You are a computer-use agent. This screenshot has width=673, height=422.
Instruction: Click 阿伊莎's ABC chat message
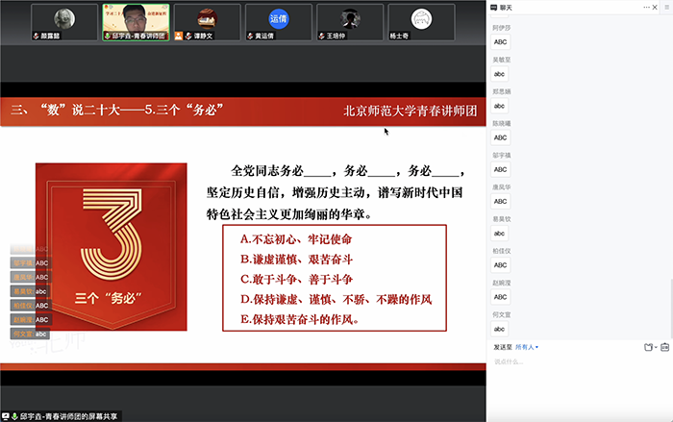click(x=500, y=42)
